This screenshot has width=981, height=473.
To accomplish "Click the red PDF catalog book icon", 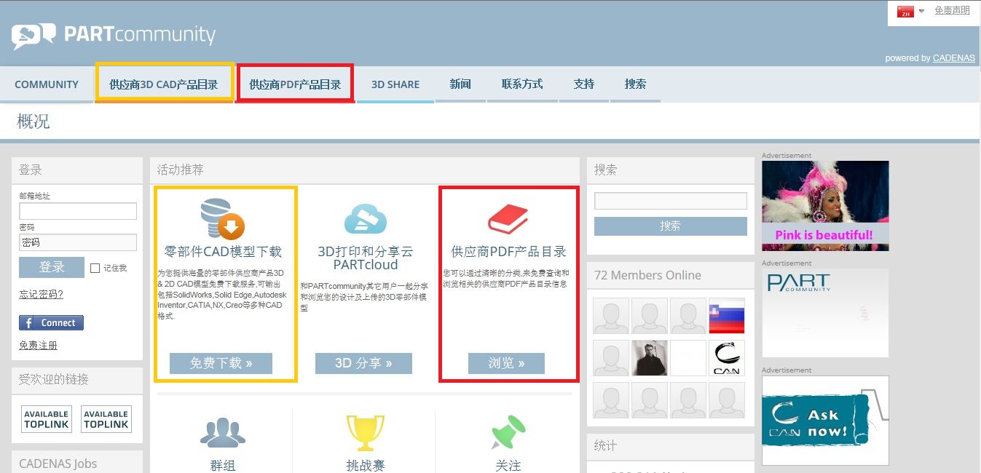I will [508, 218].
